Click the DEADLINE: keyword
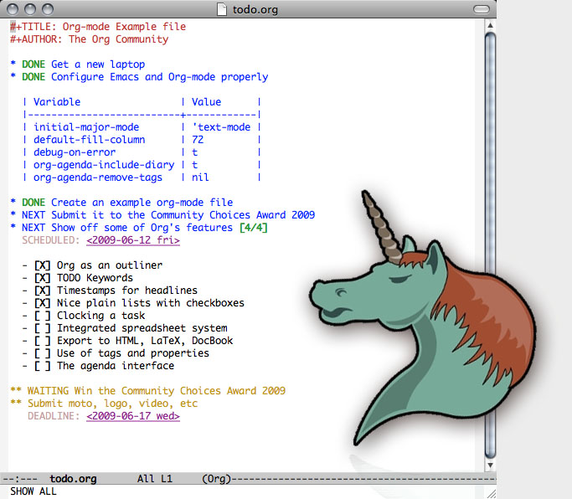Image resolution: width=572 pixels, height=499 pixels. (x=54, y=416)
